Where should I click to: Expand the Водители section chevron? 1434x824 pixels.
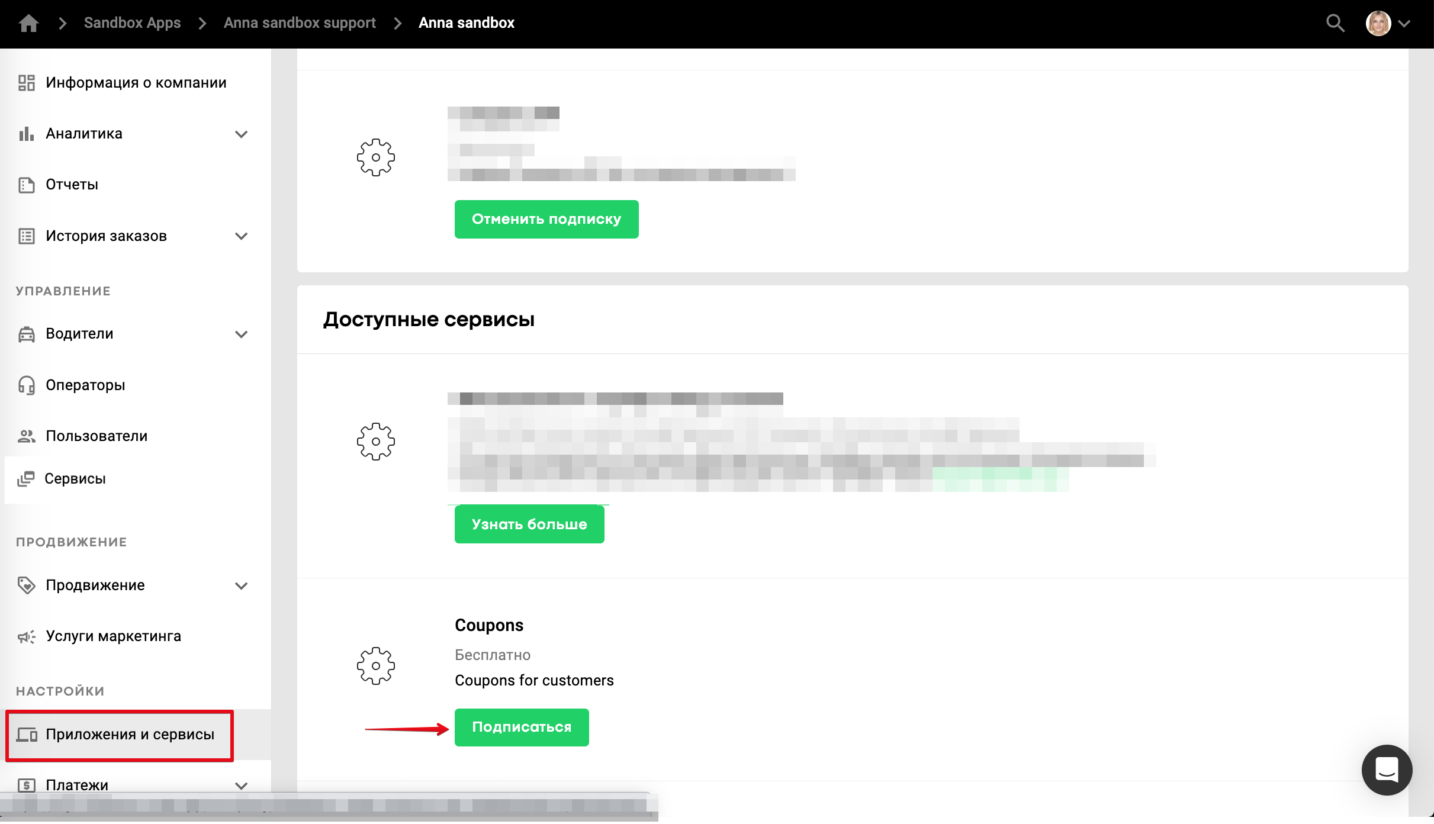pos(241,334)
